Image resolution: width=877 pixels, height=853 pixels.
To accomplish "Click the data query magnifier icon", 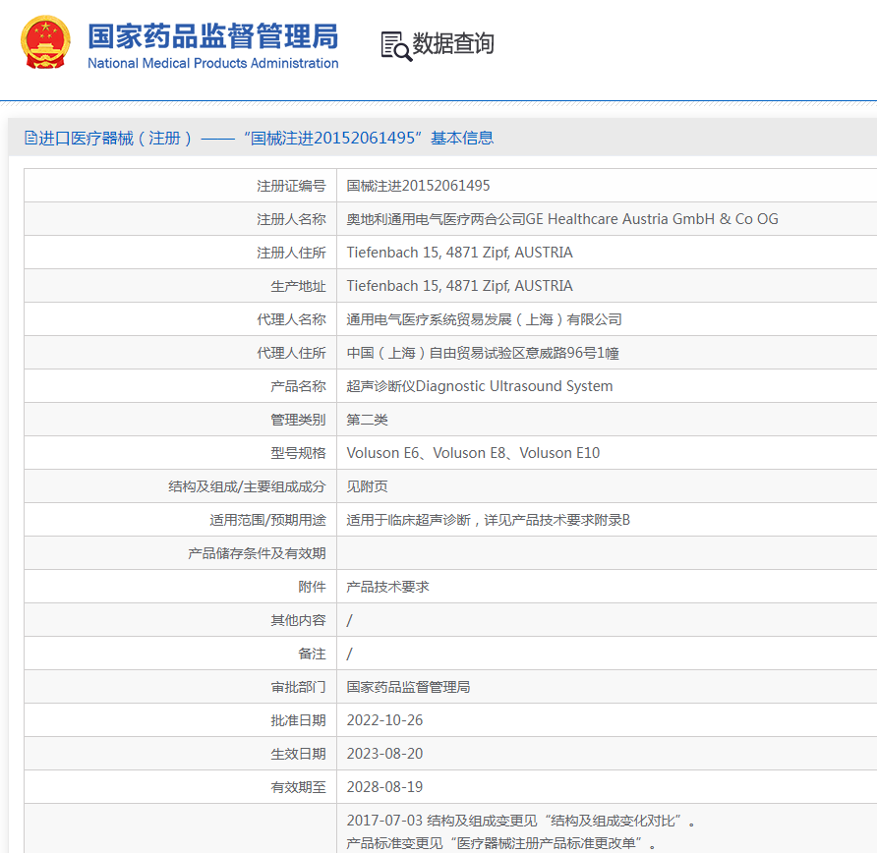I will coord(396,46).
